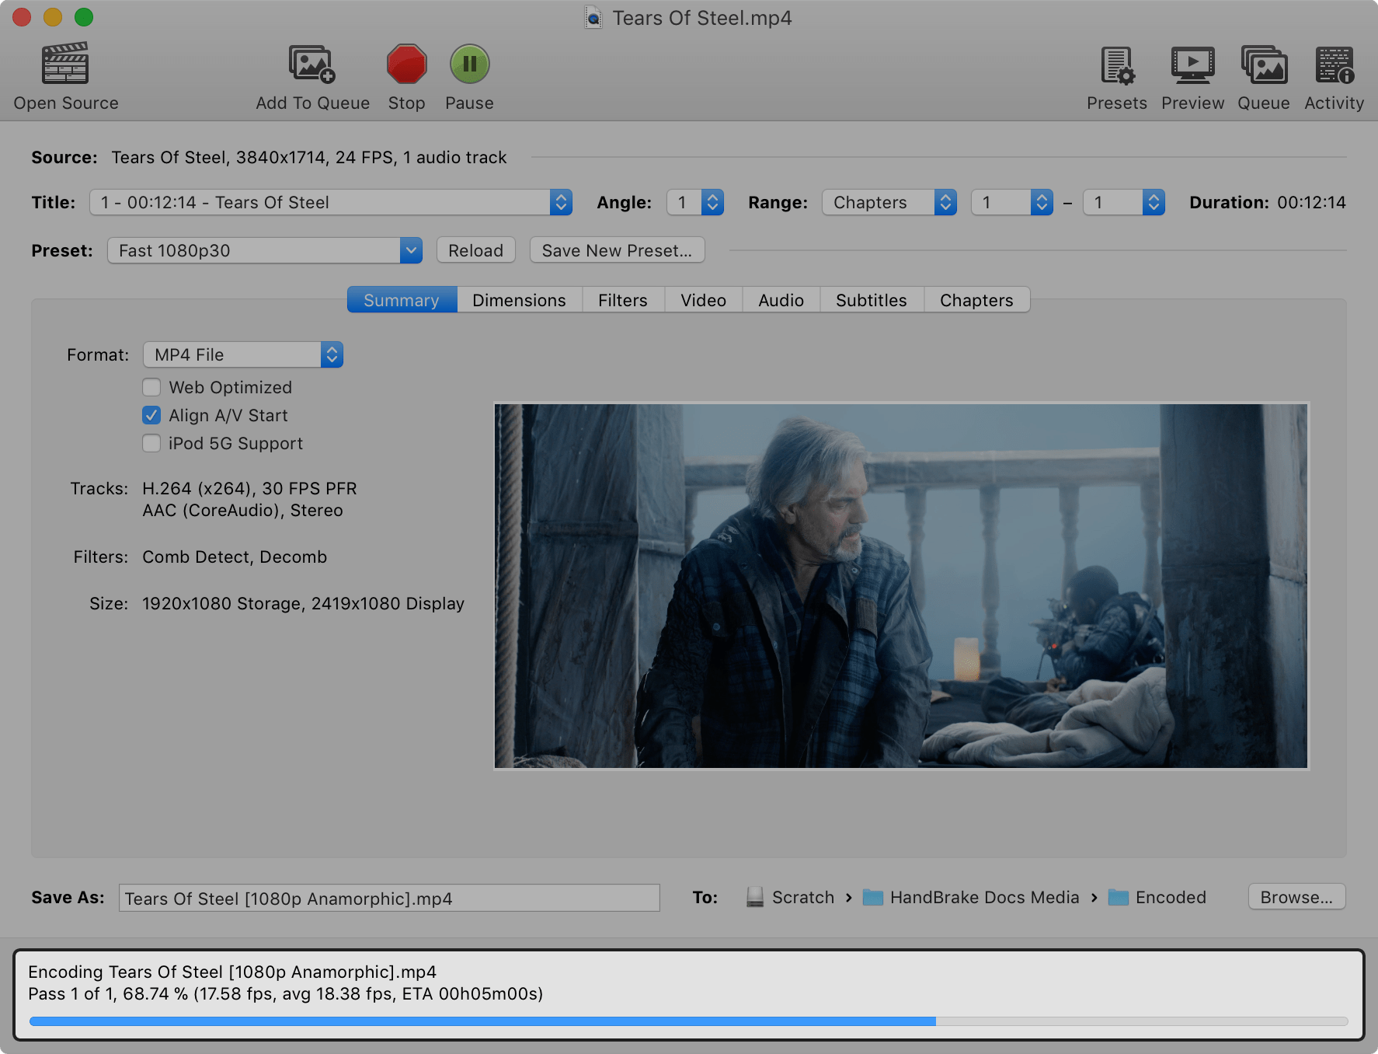
Task: Enable iPod 5G Support
Action: tap(151, 443)
